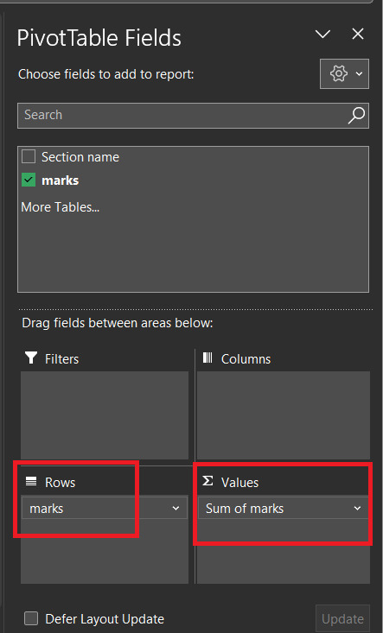Click the PivotTable Fields title
Image resolution: width=383 pixels, height=633 pixels.
(99, 38)
